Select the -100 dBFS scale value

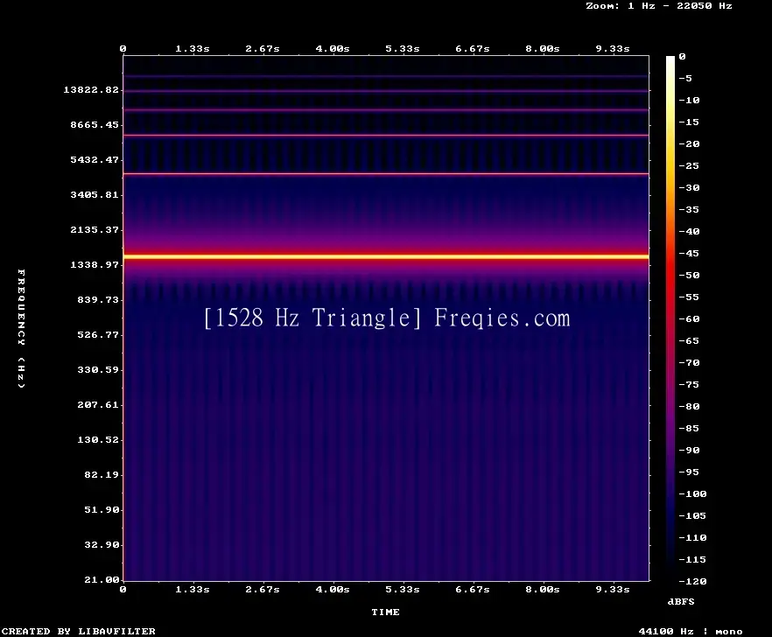pyautogui.click(x=692, y=494)
